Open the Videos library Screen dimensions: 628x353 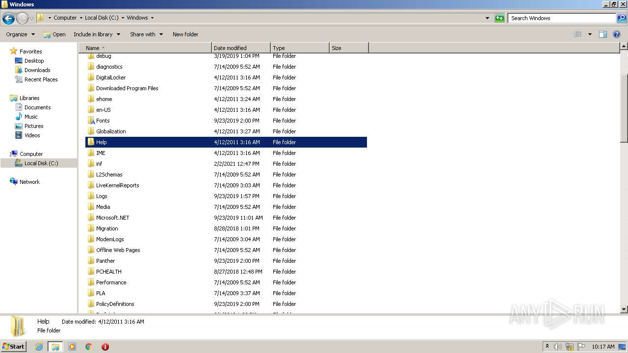point(32,135)
